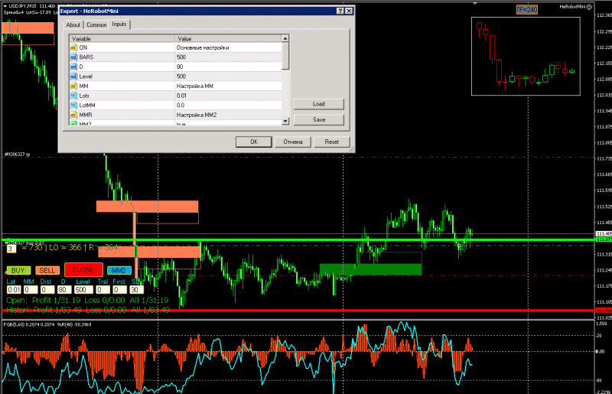612x394 pixels.
Task: Click the double-type icon next to Lots
Action: click(x=73, y=96)
